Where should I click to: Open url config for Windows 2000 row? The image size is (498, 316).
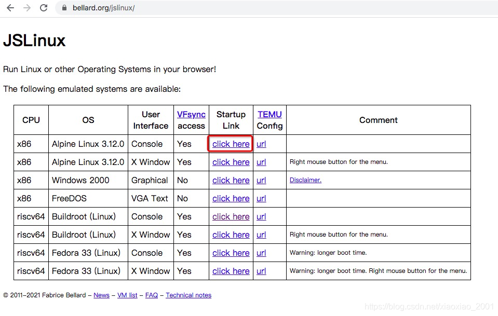(x=261, y=180)
